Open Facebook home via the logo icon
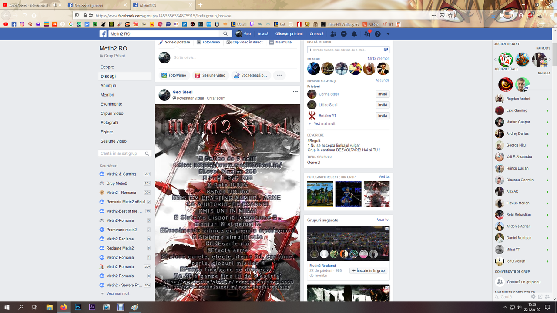 (x=103, y=34)
